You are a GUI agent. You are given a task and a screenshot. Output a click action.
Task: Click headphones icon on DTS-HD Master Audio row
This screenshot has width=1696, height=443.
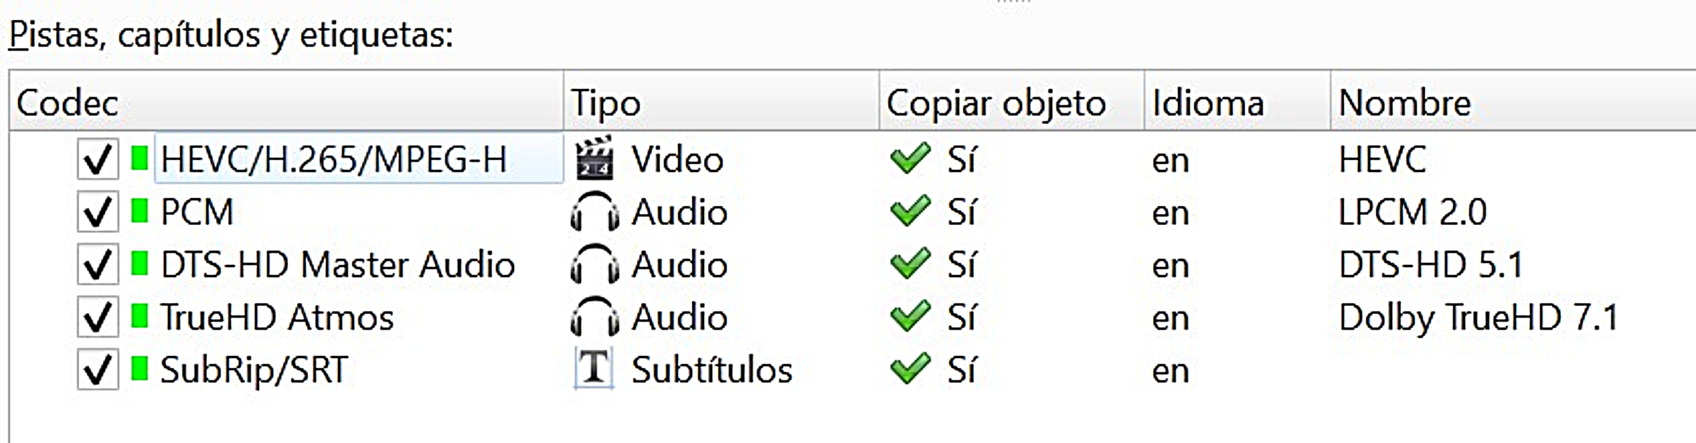click(x=594, y=264)
